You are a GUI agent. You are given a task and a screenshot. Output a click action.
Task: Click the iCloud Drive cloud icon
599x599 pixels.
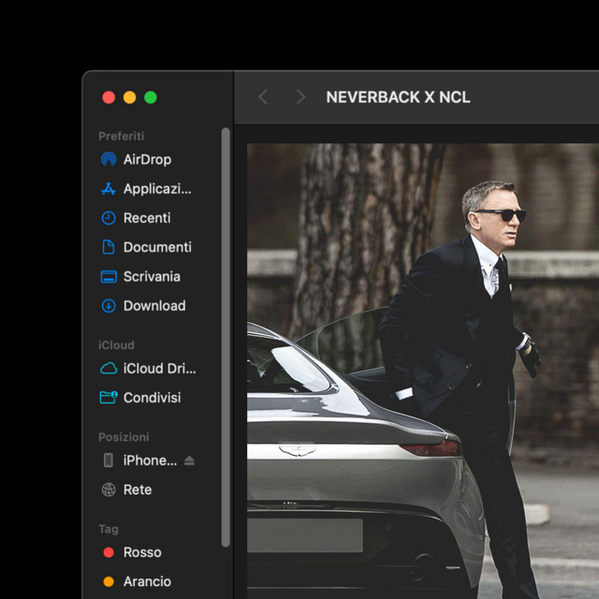[109, 369]
